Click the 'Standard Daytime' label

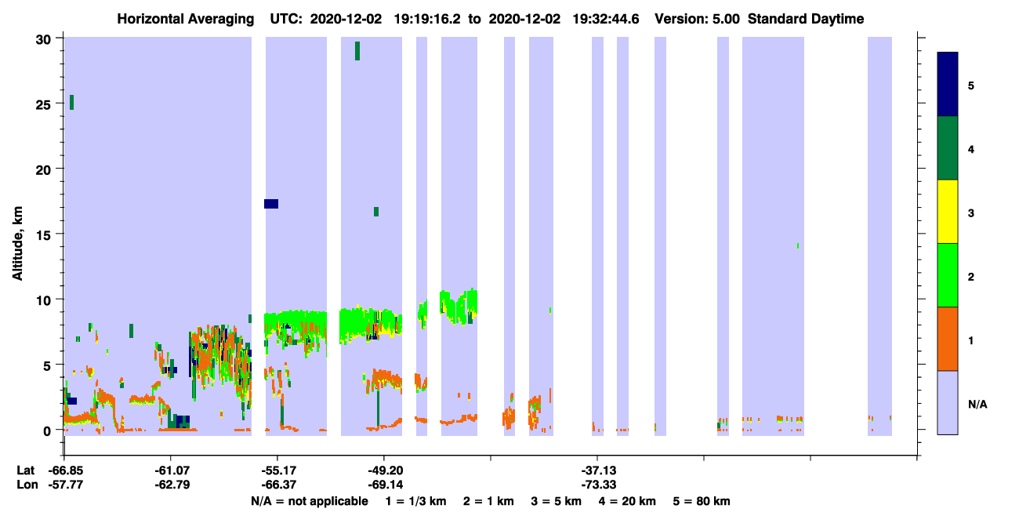pos(806,19)
